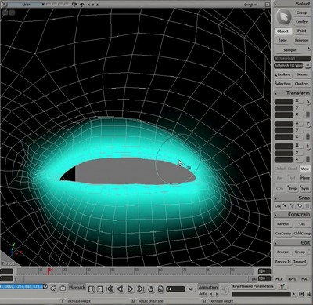The width and height of the screenshot is (313, 305).
Task: Click the eye visibility icon in viewport header
Action: coord(82,5)
